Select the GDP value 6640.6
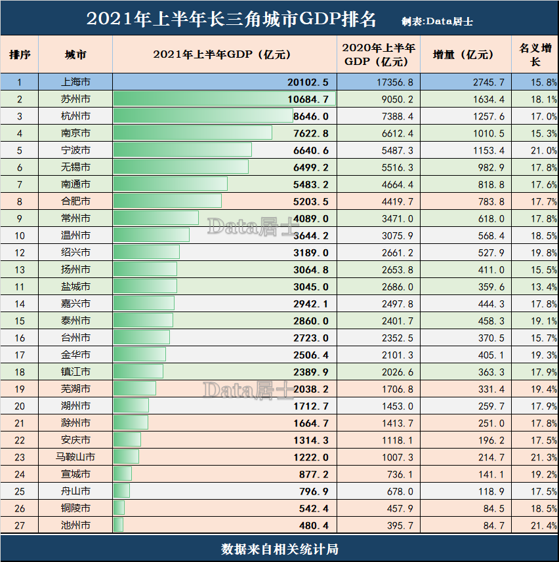This screenshot has width=559, height=562. pyautogui.click(x=310, y=151)
